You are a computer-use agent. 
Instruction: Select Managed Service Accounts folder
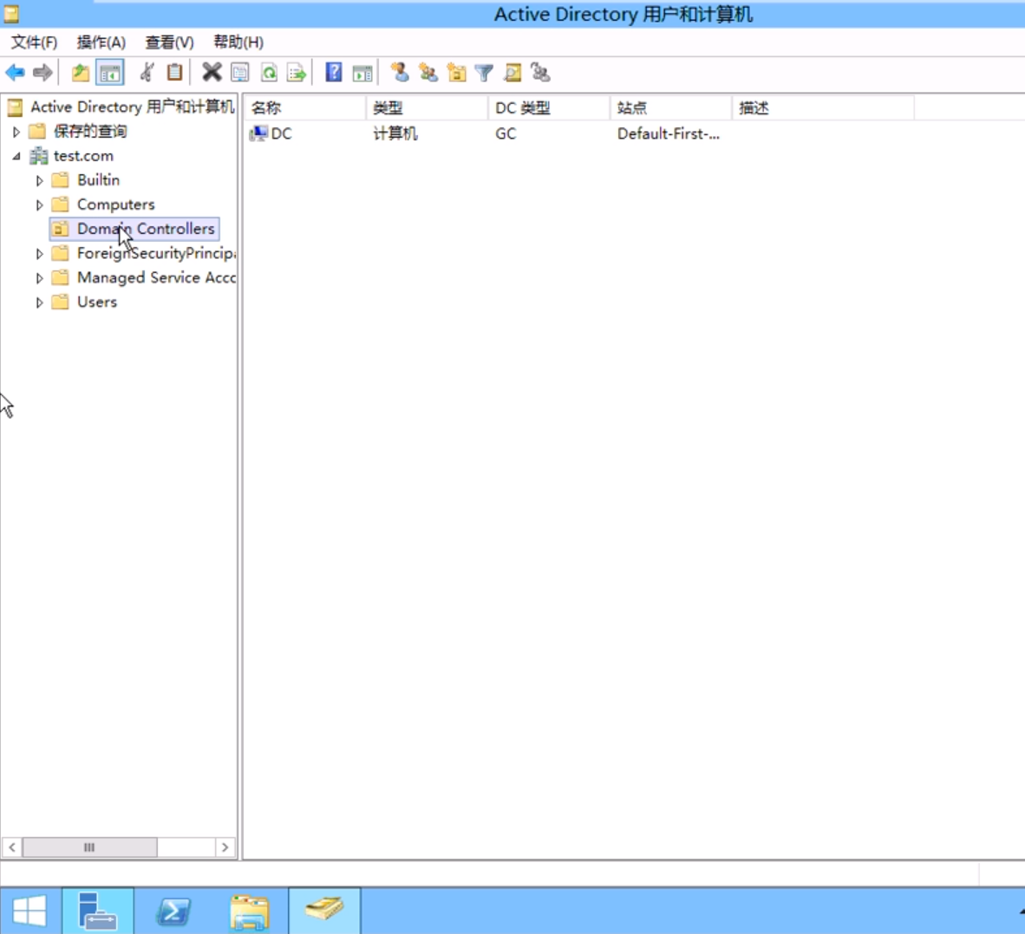(156, 277)
